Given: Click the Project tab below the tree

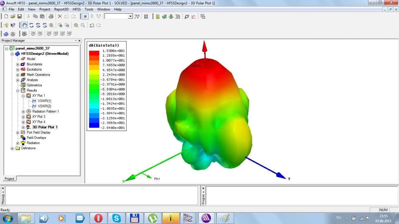Looking at the screenshot, I should (9, 179).
